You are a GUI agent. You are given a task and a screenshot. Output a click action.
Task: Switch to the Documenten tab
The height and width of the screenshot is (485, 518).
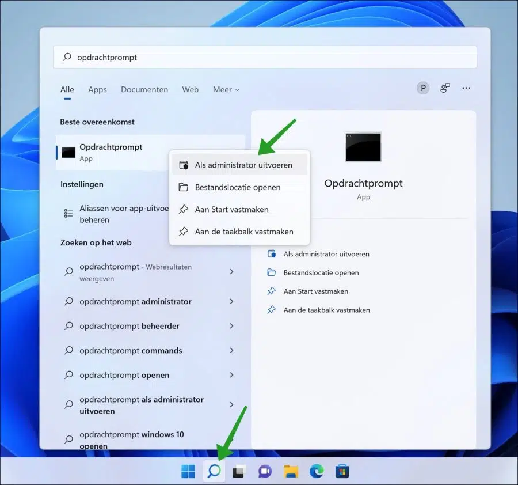144,89
